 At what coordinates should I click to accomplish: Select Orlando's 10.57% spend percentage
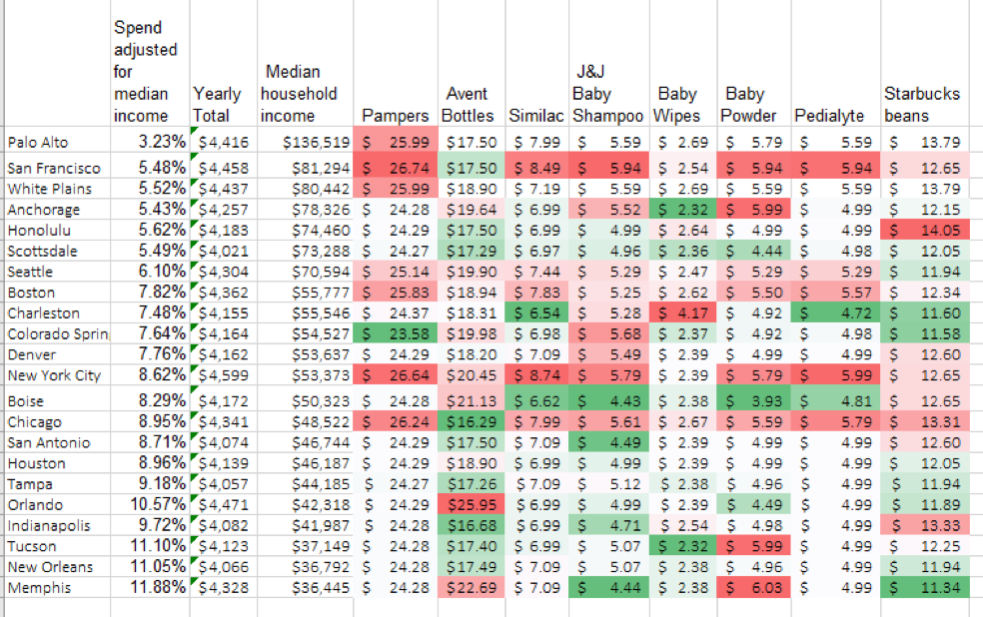[x=150, y=503]
